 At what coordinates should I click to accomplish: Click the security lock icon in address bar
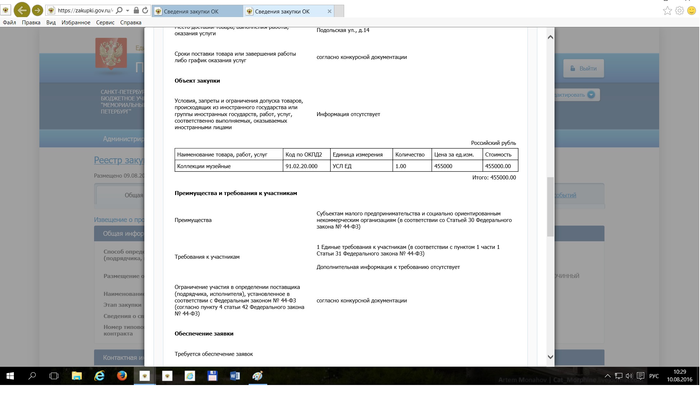pyautogui.click(x=136, y=11)
